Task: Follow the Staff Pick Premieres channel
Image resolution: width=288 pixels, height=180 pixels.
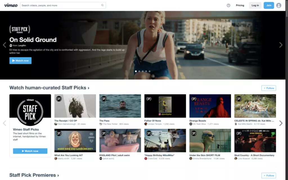Action: point(269,175)
